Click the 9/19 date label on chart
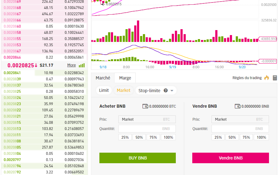The height and width of the screenshot is (175, 278). [172, 67]
